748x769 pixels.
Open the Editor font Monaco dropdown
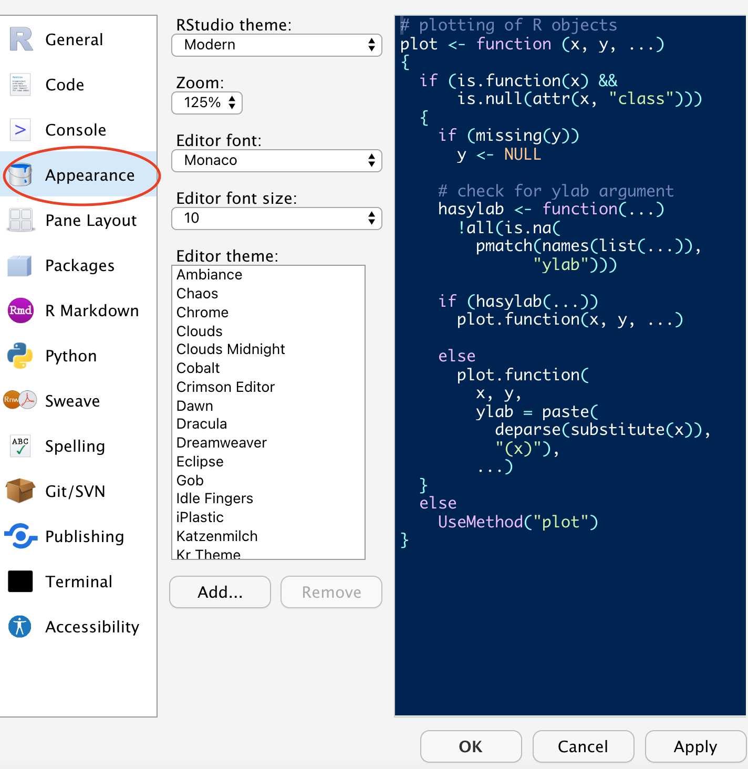276,161
